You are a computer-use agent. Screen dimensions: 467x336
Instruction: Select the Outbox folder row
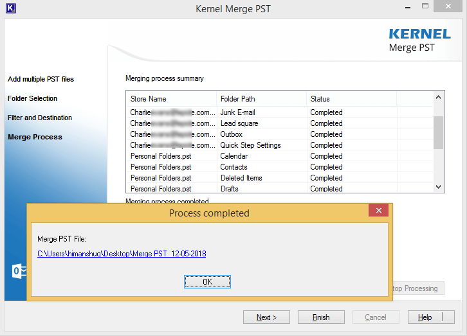click(x=280, y=134)
